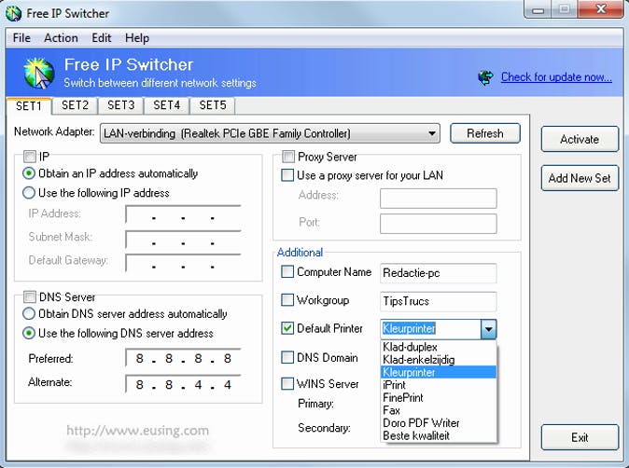Image resolution: width=629 pixels, height=468 pixels.
Task: Enable the Proxy Server group checkbox
Action: [288, 157]
